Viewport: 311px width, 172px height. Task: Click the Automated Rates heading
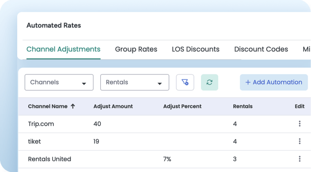click(54, 25)
